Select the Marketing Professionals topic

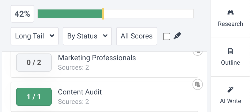pyautogui.click(x=97, y=58)
